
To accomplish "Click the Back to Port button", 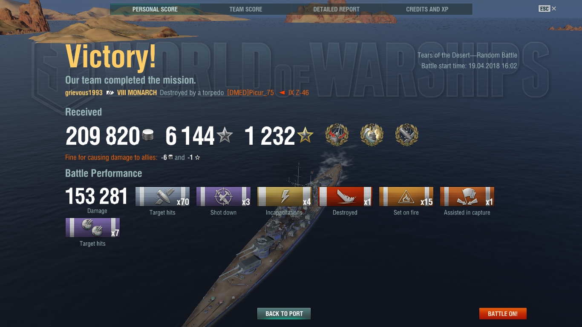I will pyautogui.click(x=284, y=314).
